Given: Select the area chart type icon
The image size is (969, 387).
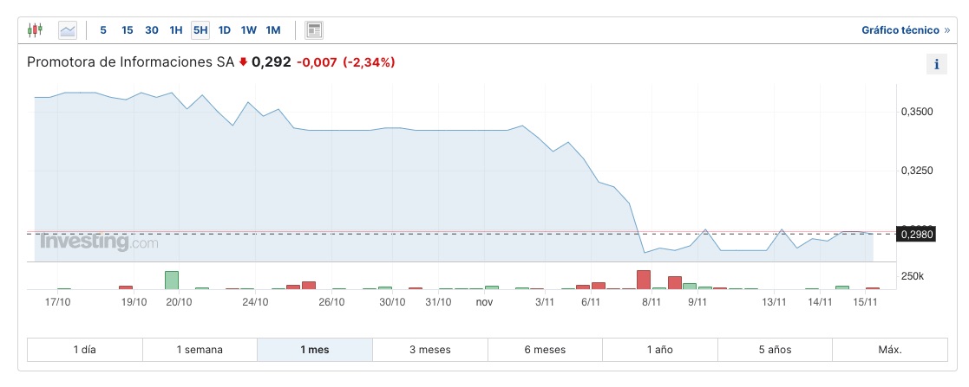Looking at the screenshot, I should pyautogui.click(x=68, y=30).
